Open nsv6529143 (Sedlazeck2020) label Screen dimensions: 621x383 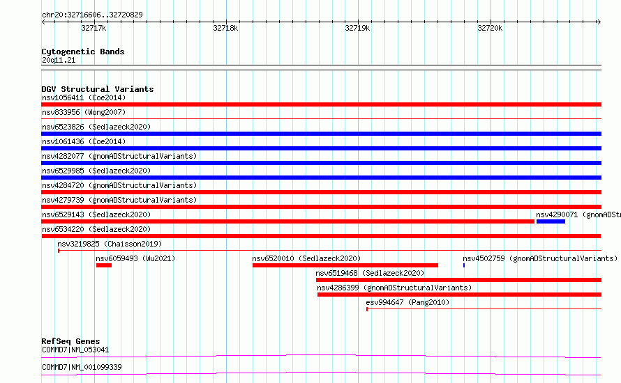(x=96, y=214)
